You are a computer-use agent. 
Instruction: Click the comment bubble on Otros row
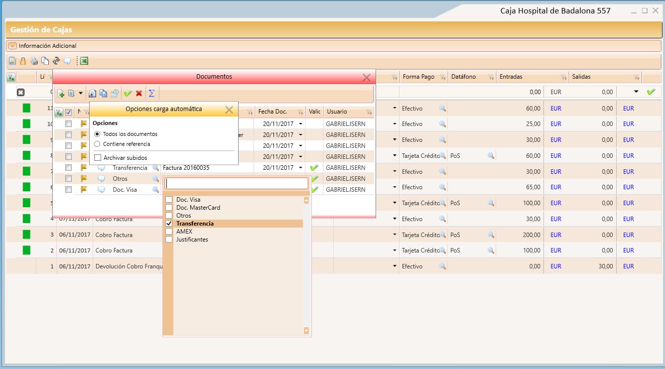[x=101, y=179]
